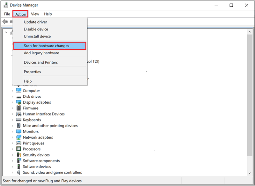Click the Security devices icon
The width and height of the screenshot is (255, 186).
[x=18, y=155]
